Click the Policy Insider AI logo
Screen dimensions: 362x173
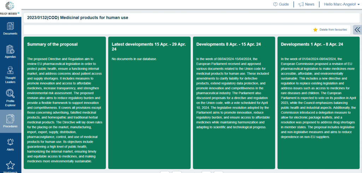[10, 8]
